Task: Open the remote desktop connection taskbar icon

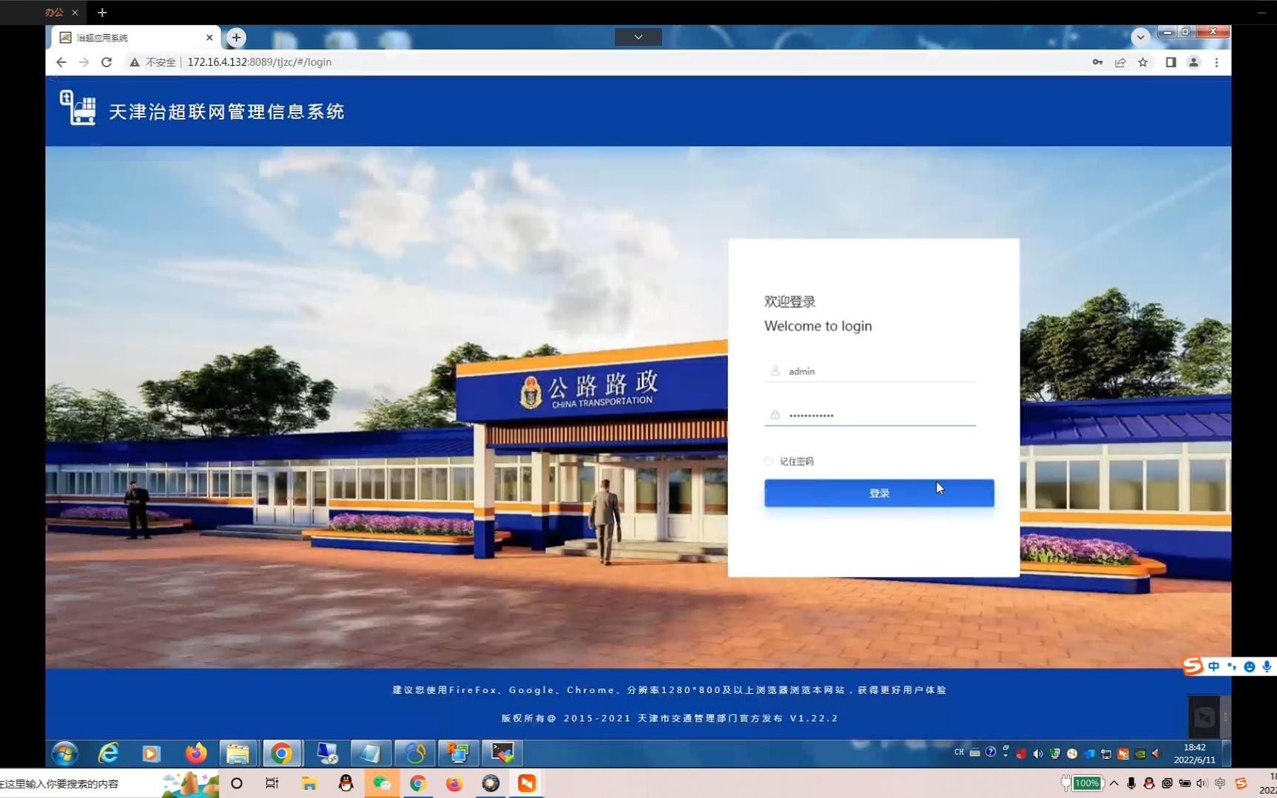Action: (327, 754)
